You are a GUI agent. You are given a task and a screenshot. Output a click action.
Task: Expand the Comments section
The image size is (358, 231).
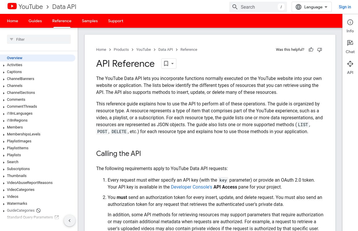point(4,100)
